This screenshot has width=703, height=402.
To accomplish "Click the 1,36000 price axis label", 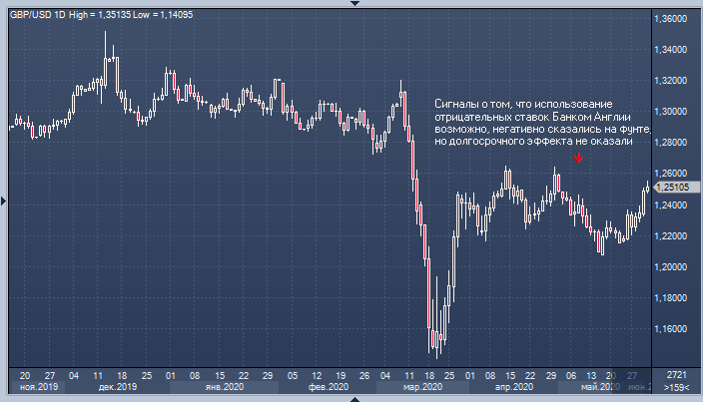I will point(671,19).
